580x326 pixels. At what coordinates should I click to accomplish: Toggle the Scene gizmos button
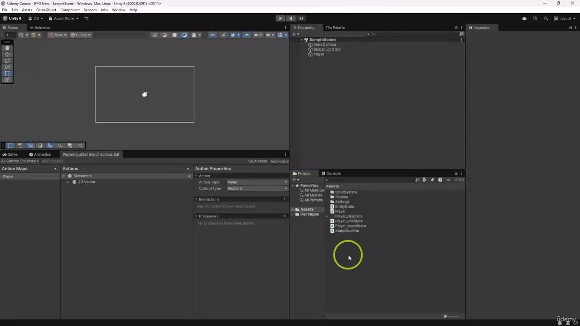pyautogui.click(x=281, y=35)
